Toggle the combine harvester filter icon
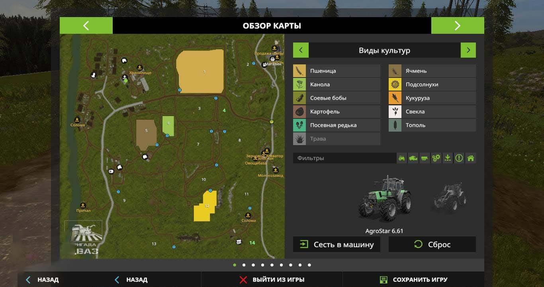 click(413, 158)
